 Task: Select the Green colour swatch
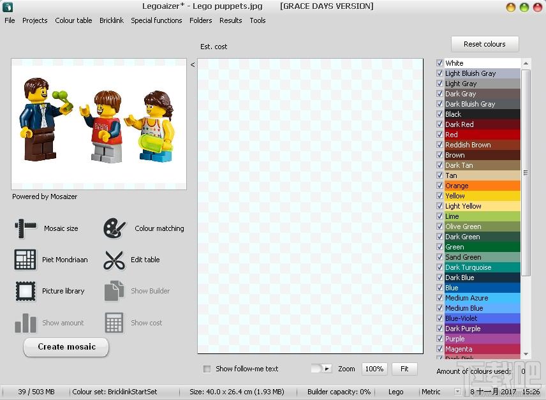tap(482, 247)
